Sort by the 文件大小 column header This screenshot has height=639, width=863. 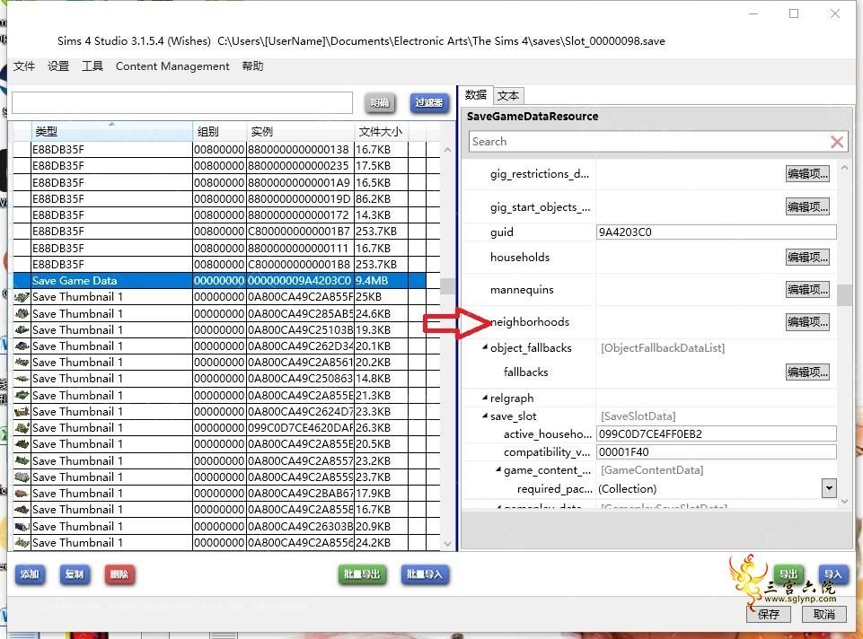point(382,131)
